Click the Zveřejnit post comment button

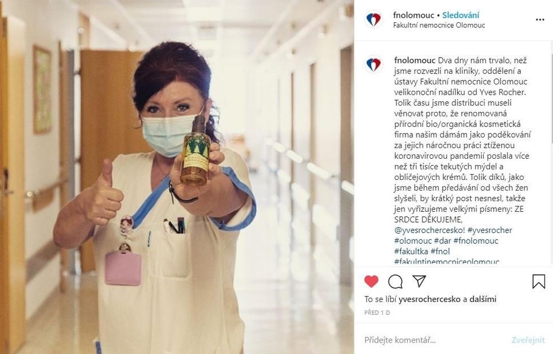[x=528, y=340]
